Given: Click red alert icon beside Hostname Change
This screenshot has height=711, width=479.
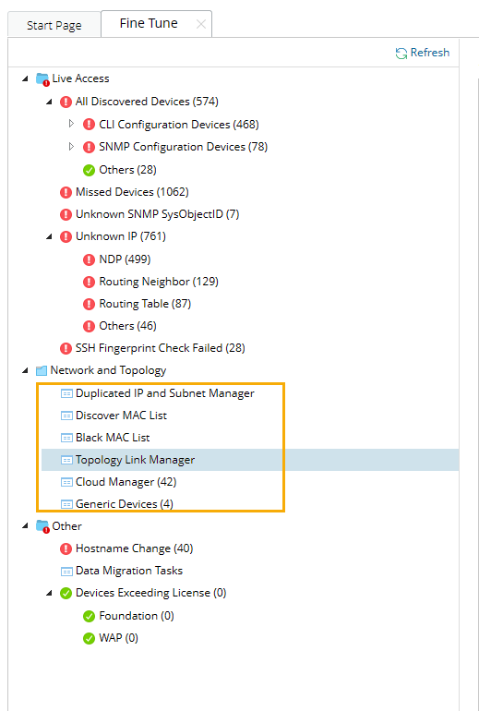Looking at the screenshot, I should point(66,548).
